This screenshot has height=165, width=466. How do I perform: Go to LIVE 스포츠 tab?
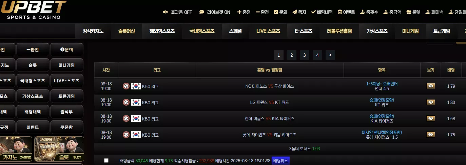point(268,31)
